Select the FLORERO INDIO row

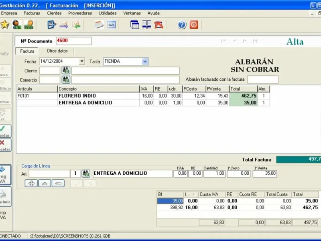pos(143,96)
